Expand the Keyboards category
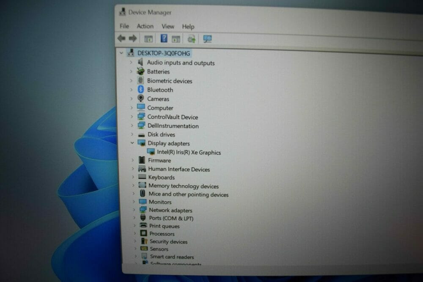 point(133,177)
